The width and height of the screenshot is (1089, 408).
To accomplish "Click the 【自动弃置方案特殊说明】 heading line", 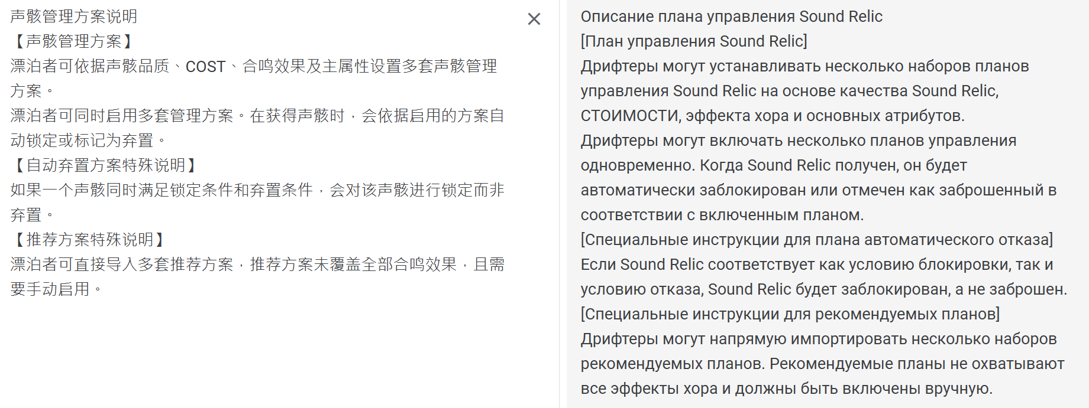I will (x=105, y=165).
